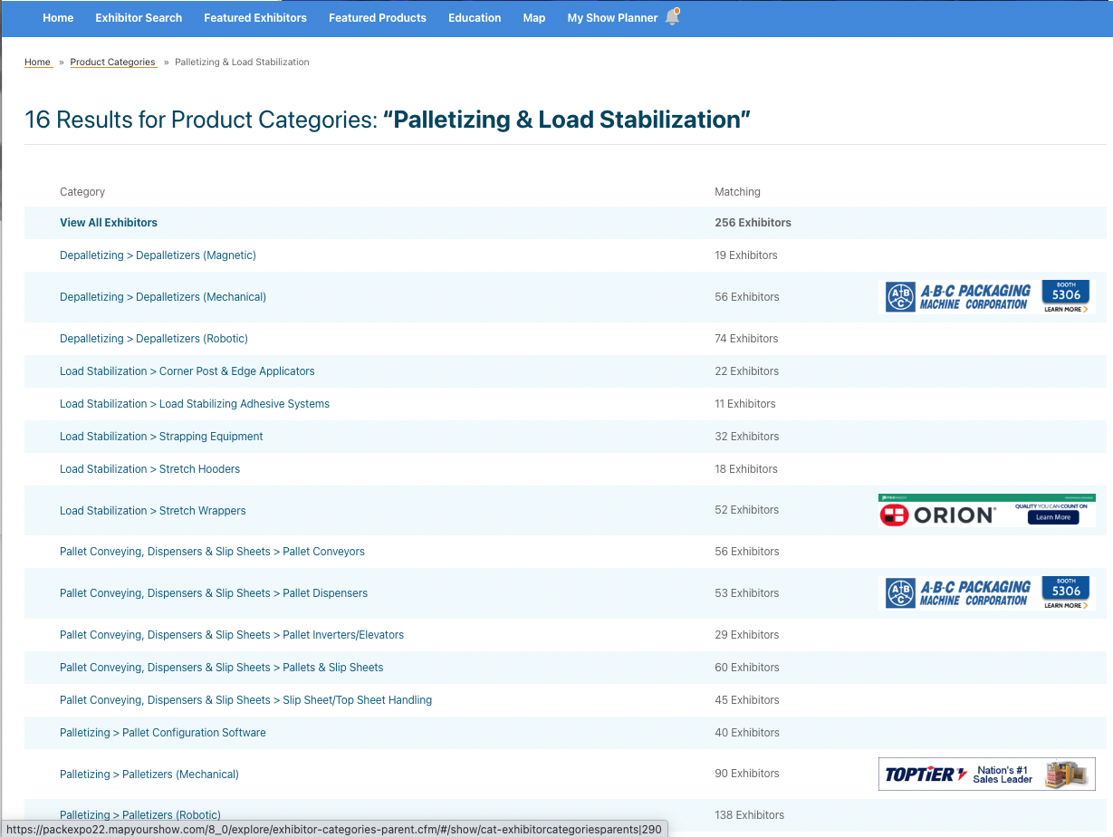Click the Category column header

point(82,191)
